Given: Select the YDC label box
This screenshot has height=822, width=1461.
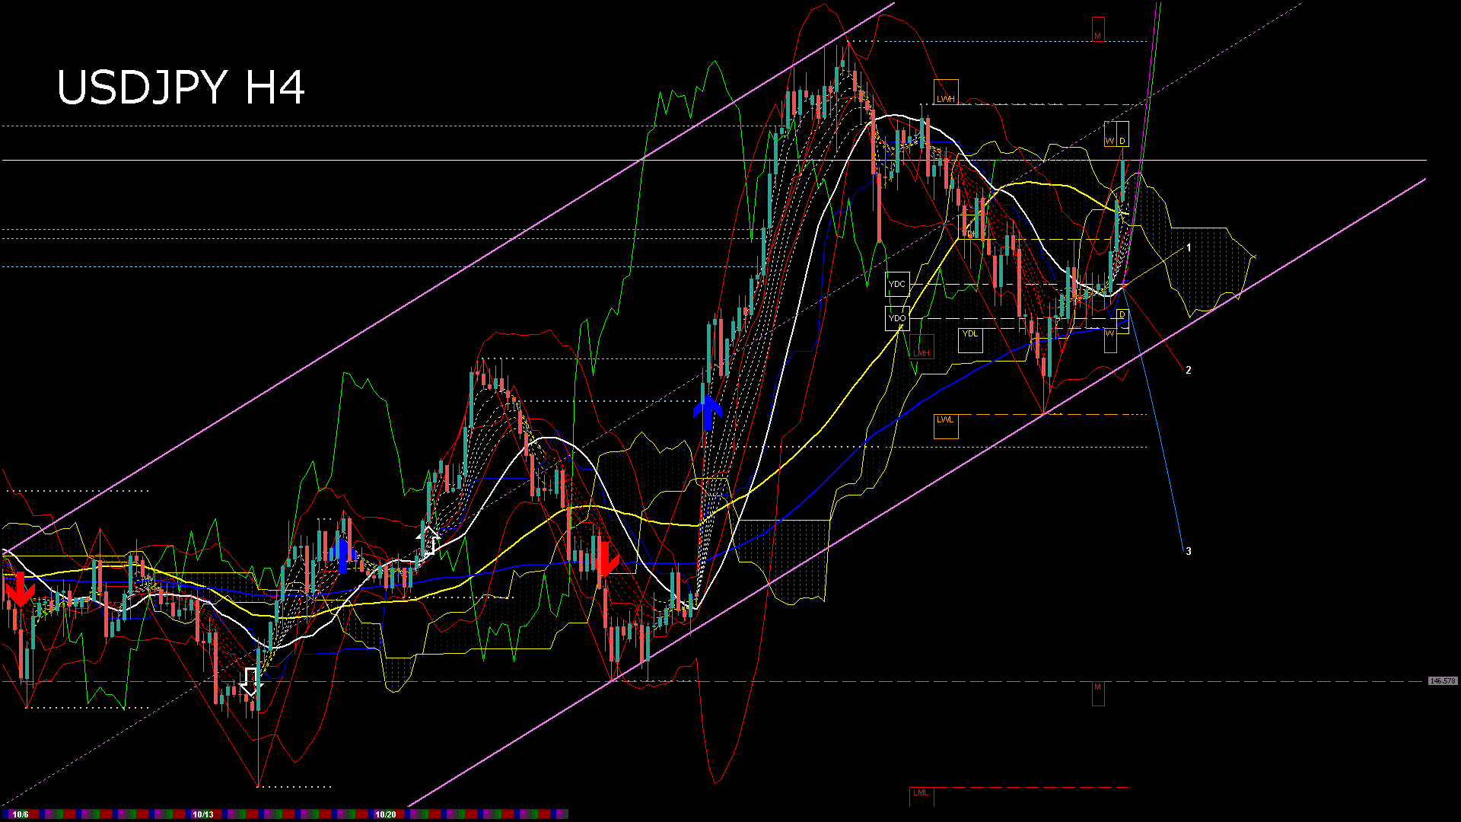Looking at the screenshot, I should coord(897,284).
